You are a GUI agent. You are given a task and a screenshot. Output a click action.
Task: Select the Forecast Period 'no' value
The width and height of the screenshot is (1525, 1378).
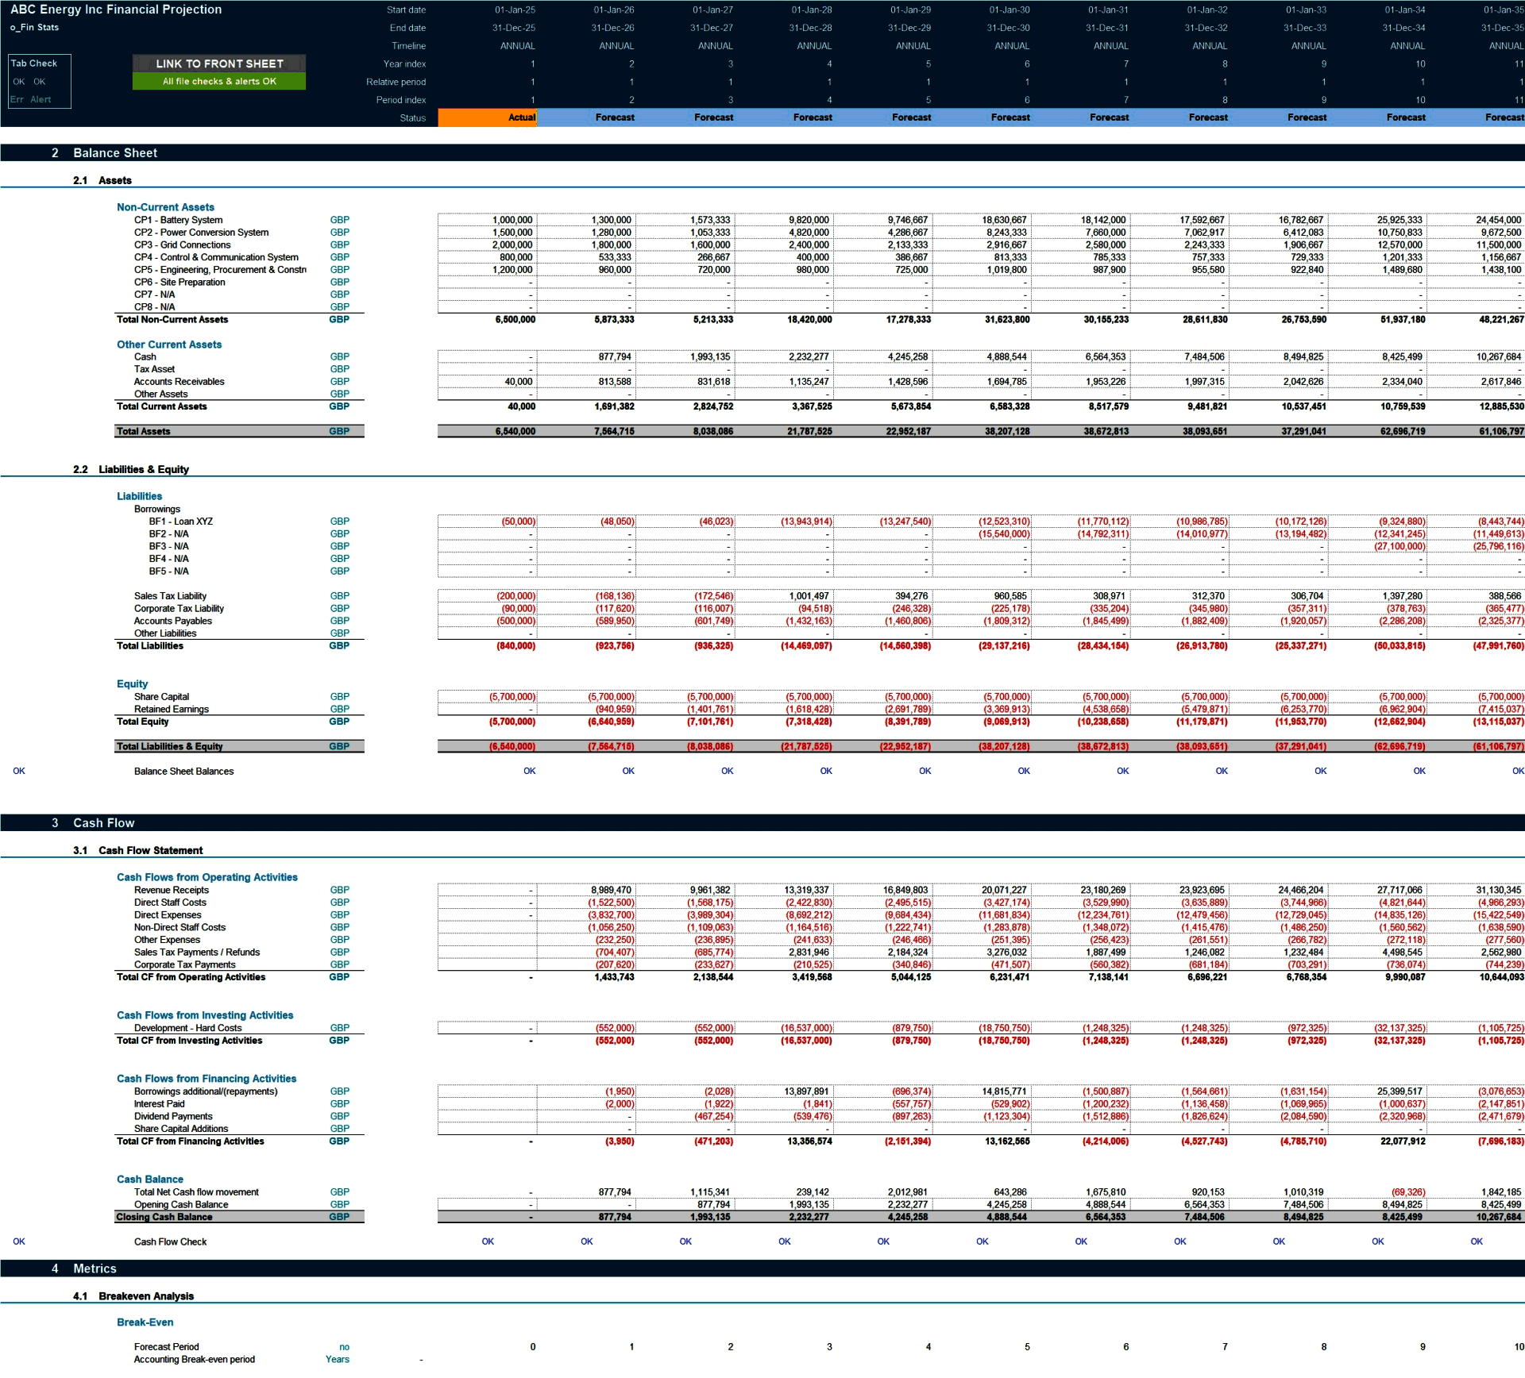coord(343,1347)
